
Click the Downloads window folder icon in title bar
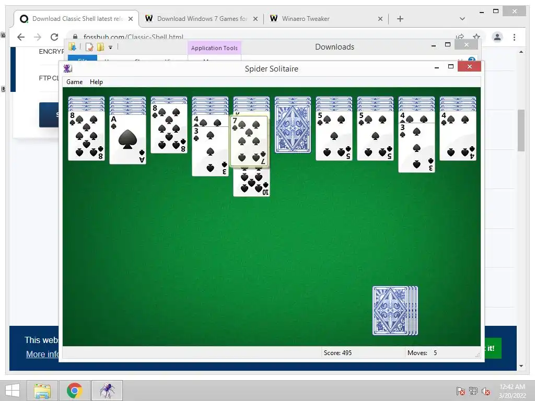click(72, 46)
